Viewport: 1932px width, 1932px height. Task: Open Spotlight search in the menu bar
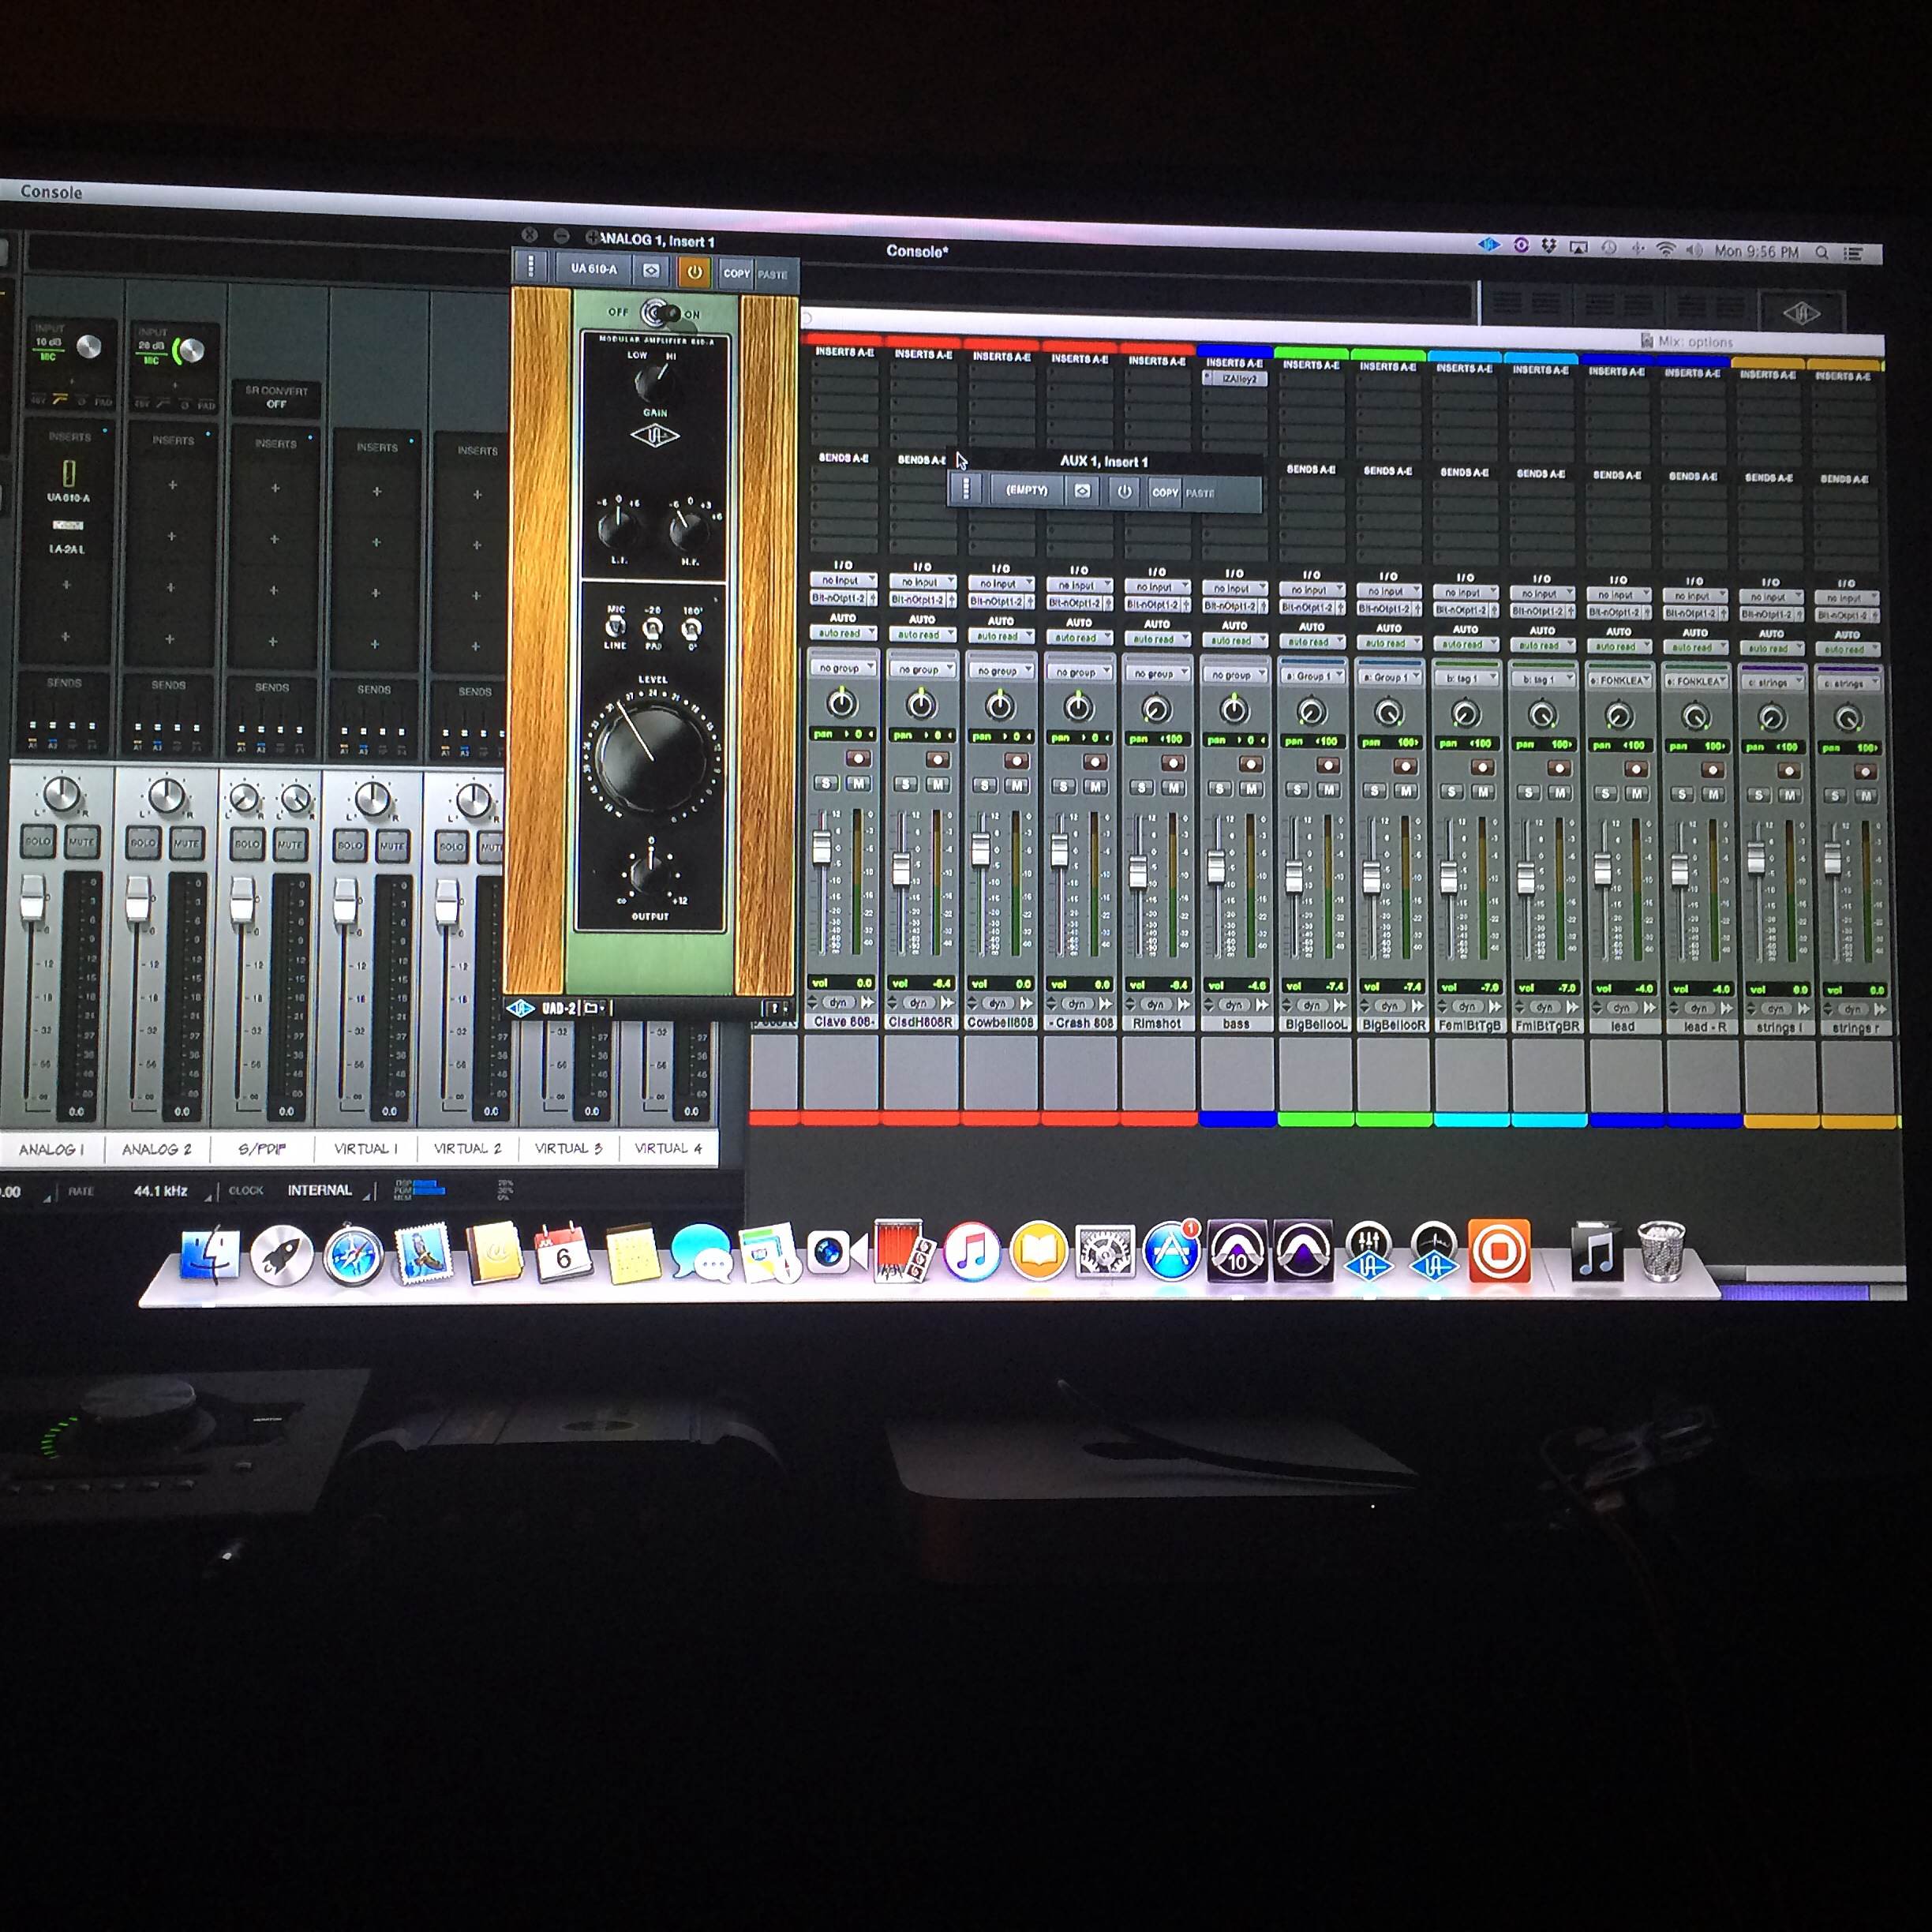(1821, 253)
